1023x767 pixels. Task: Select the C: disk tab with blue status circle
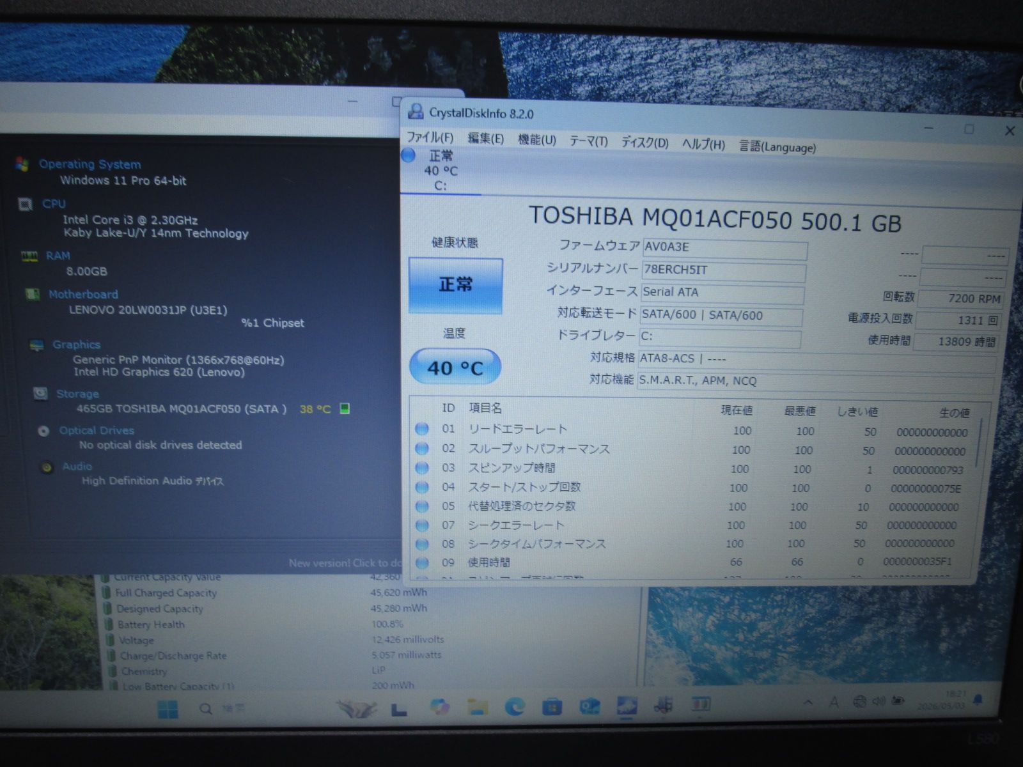point(440,170)
